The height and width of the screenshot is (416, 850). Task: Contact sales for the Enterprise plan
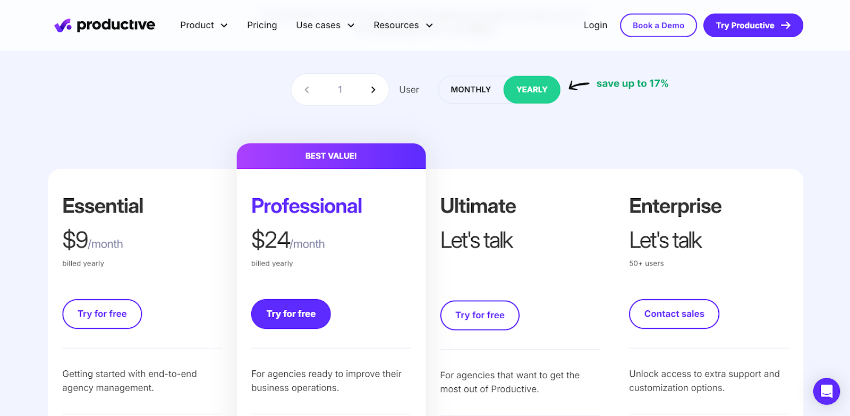click(673, 313)
